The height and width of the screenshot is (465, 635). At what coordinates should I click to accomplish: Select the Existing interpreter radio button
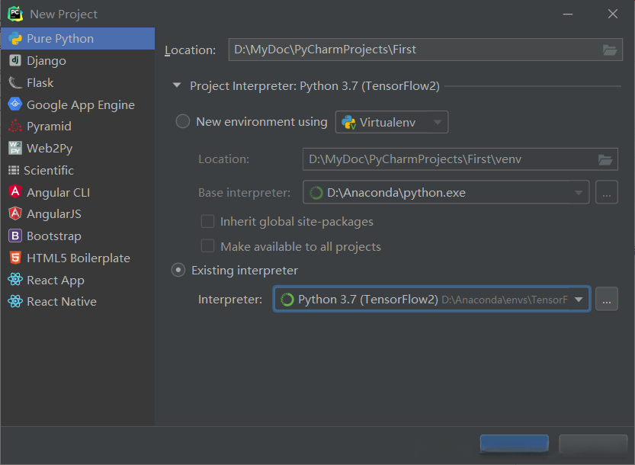point(178,270)
